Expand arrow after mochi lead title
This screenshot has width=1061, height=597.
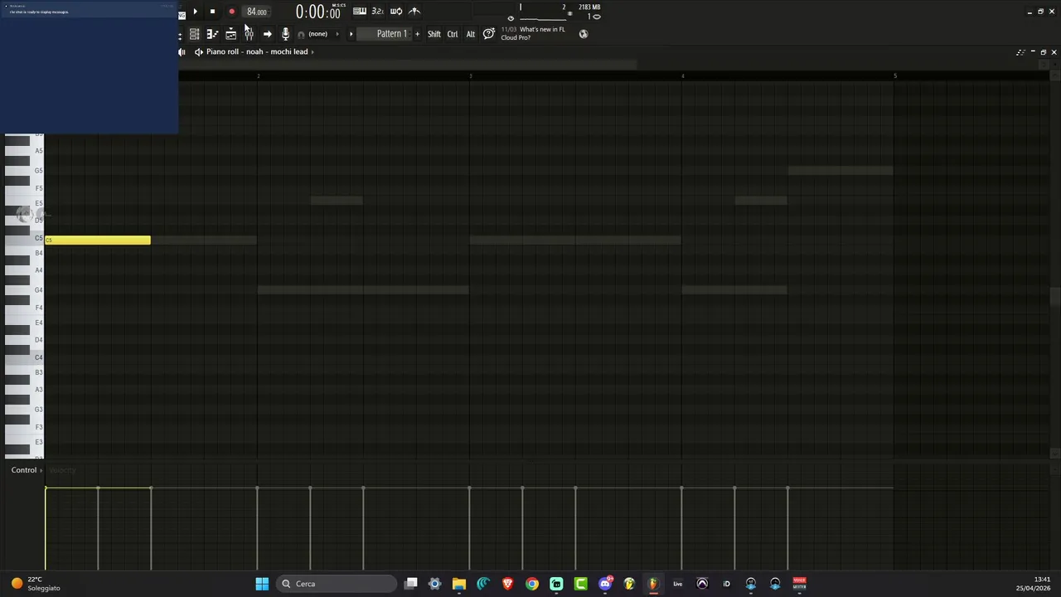pyautogui.click(x=312, y=51)
